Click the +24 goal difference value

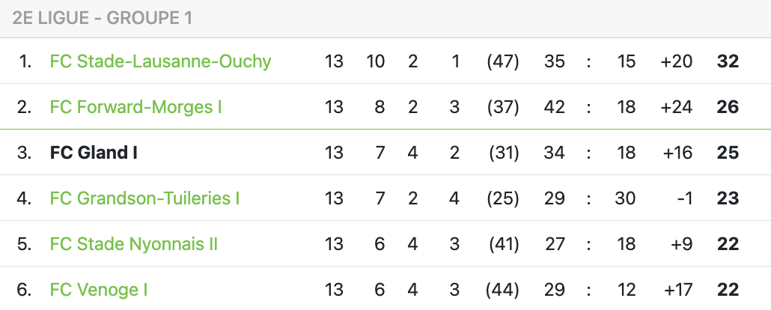676,107
